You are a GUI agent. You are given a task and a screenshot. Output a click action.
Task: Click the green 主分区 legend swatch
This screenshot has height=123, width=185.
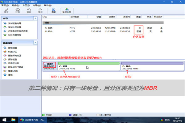pos(43,115)
